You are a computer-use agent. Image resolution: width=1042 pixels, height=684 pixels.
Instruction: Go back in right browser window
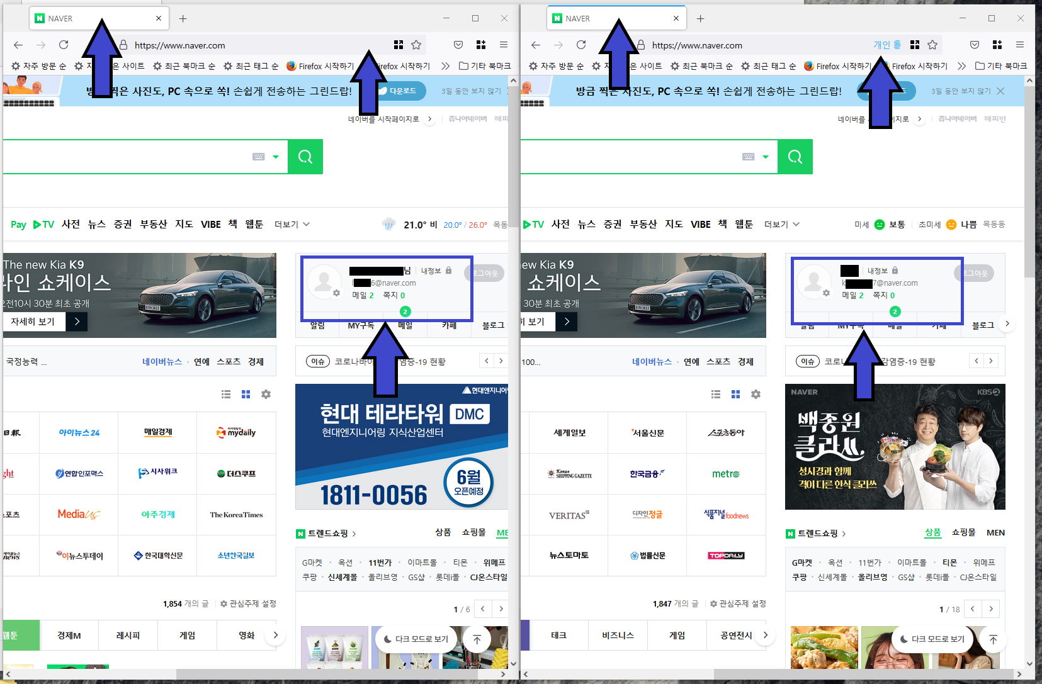(x=536, y=45)
